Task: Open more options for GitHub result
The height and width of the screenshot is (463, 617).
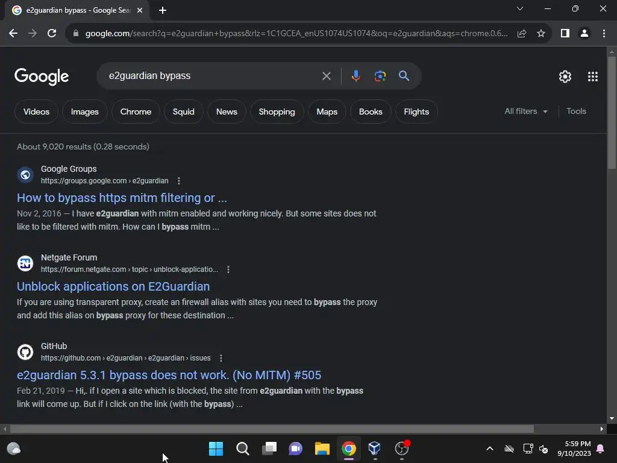Action: (221, 358)
